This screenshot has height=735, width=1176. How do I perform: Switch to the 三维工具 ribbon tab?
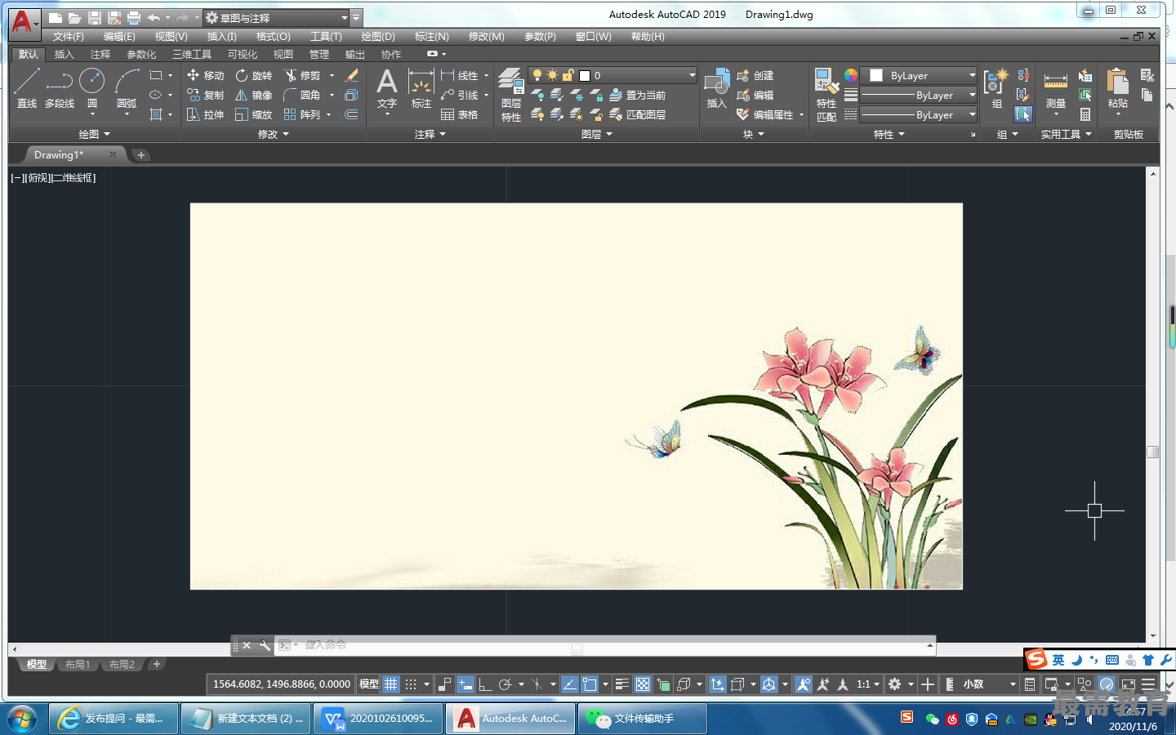tap(192, 55)
